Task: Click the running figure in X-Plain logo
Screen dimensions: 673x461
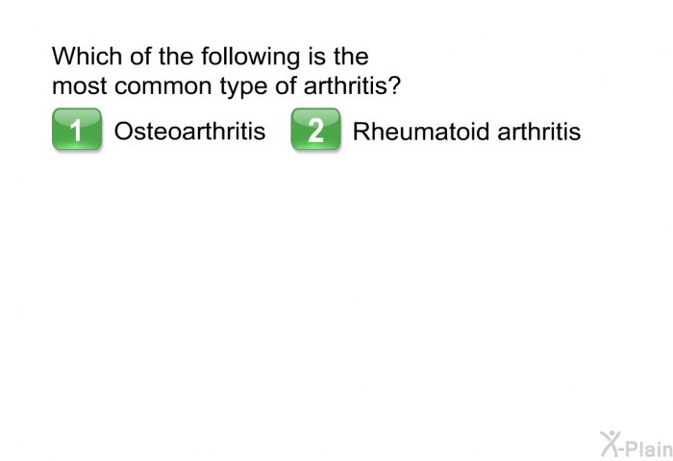Action: tap(610, 444)
